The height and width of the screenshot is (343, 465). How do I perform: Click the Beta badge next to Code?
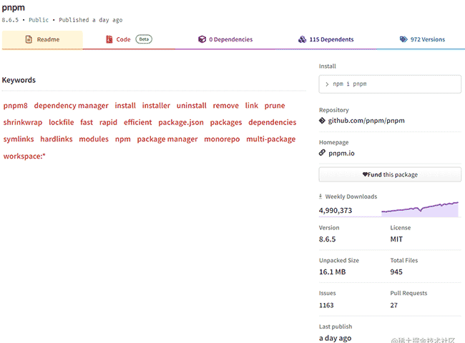pyautogui.click(x=144, y=39)
